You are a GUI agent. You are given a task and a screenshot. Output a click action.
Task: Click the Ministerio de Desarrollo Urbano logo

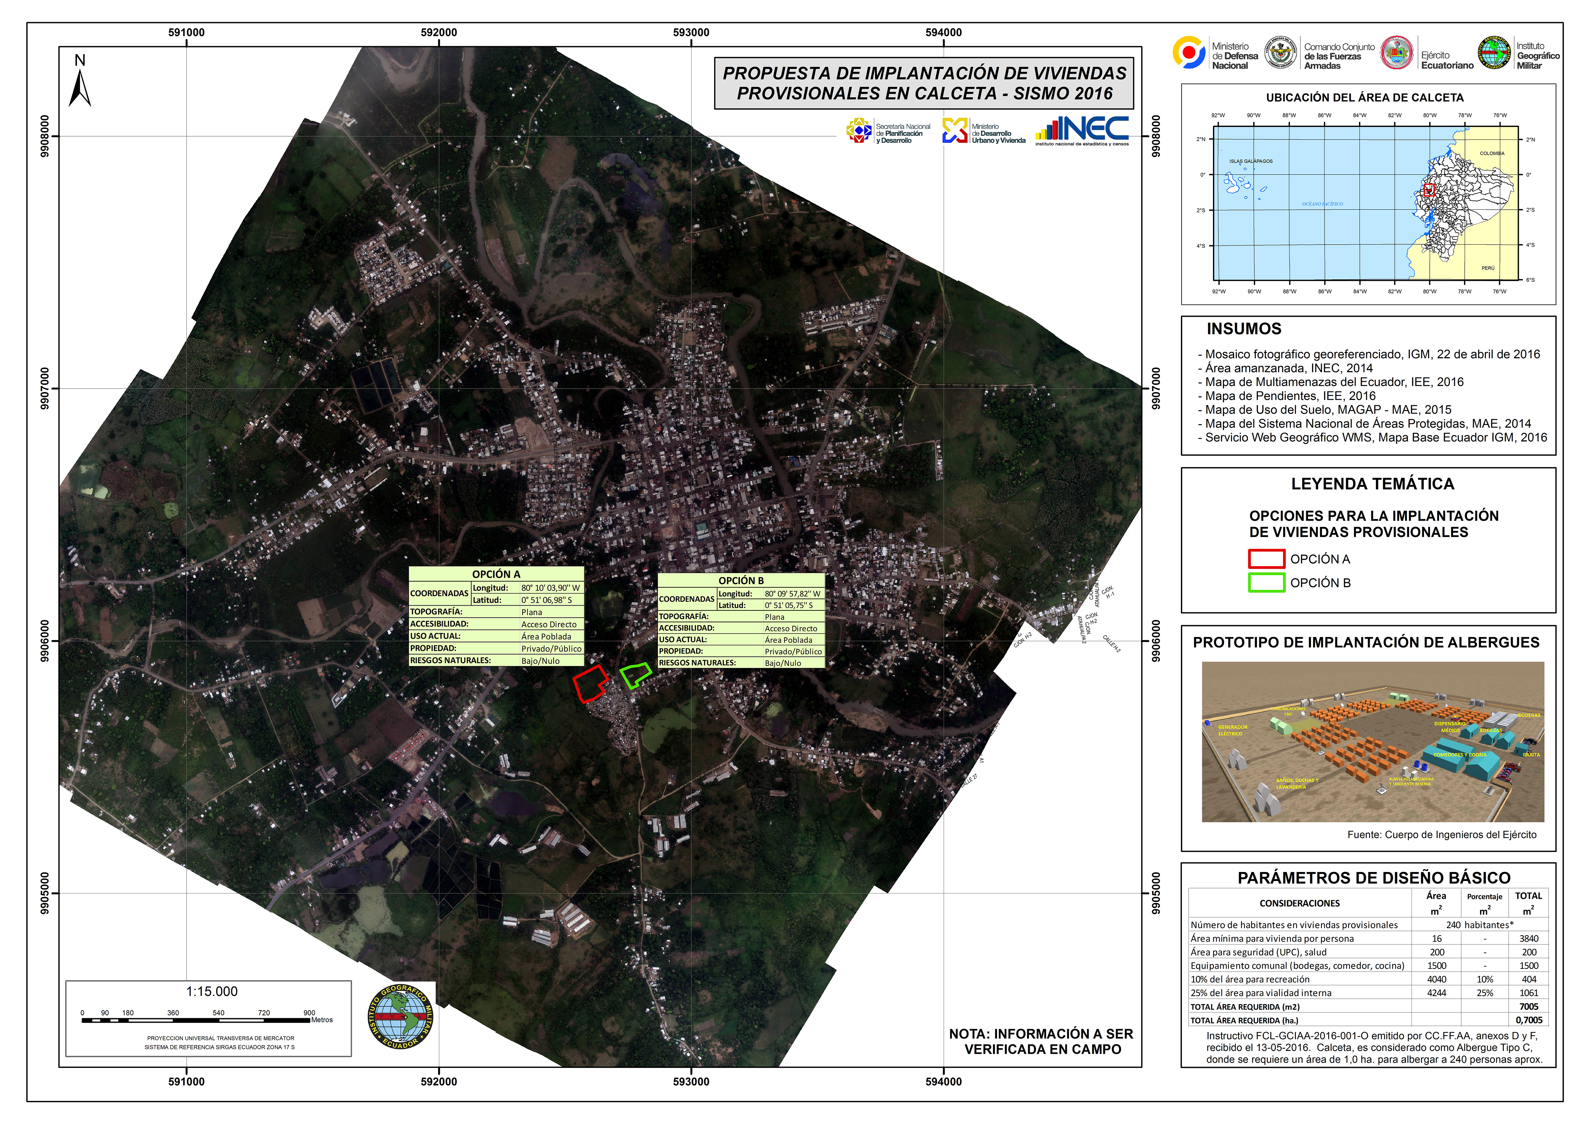pyautogui.click(x=954, y=130)
